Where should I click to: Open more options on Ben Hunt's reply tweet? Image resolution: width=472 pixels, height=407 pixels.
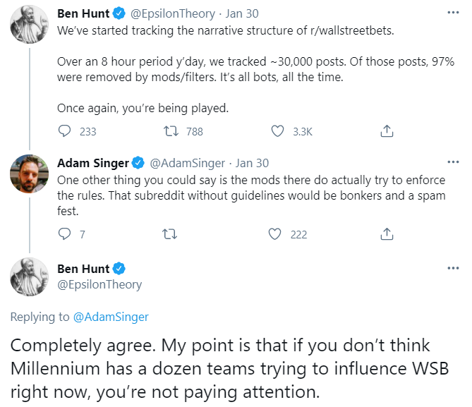tap(453, 269)
